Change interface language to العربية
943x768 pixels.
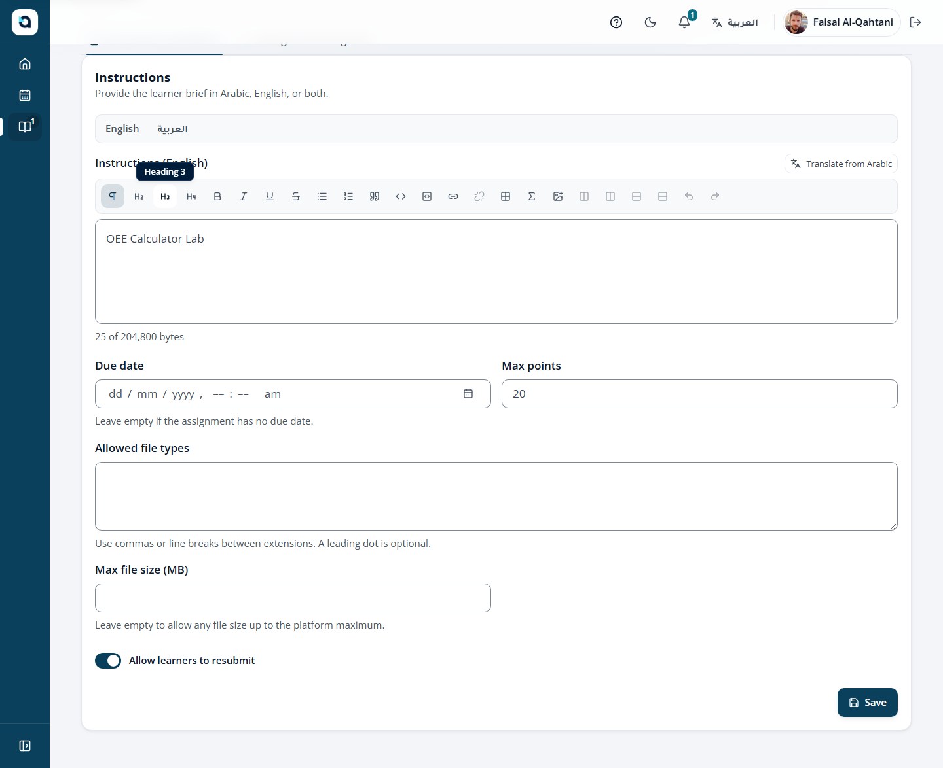(x=735, y=22)
